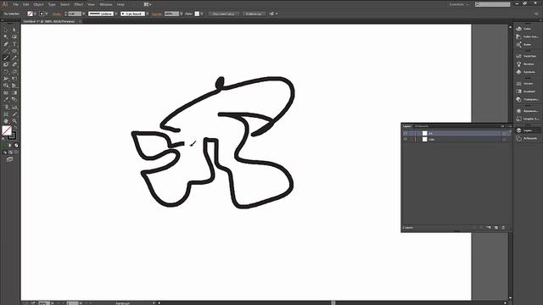The width and height of the screenshot is (543, 305).
Task: Reset default fill and stroke
Action: pos(3,138)
